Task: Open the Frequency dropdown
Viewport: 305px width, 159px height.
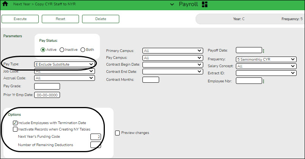Action: point(266,59)
